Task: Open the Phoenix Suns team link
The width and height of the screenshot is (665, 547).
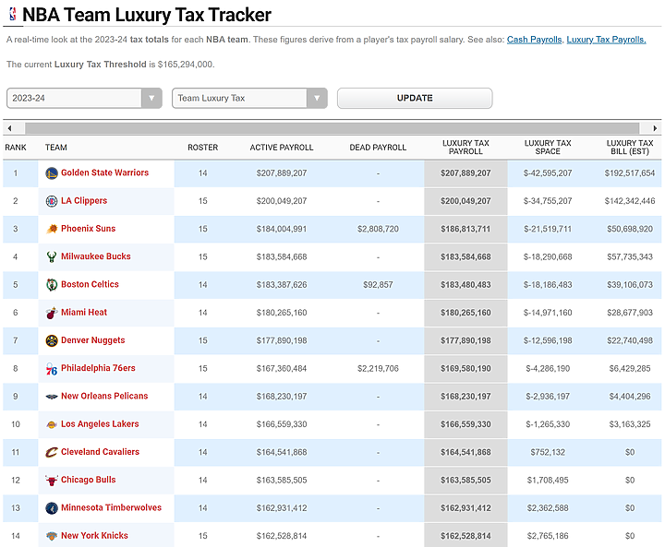Action: click(x=89, y=229)
